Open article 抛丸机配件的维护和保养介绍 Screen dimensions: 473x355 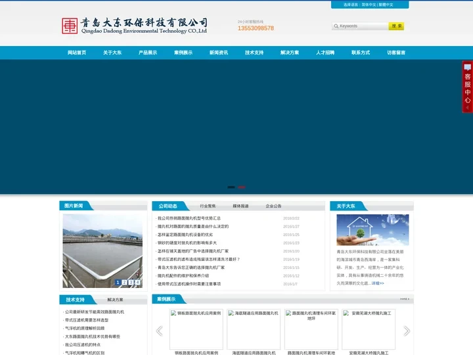(183, 275)
